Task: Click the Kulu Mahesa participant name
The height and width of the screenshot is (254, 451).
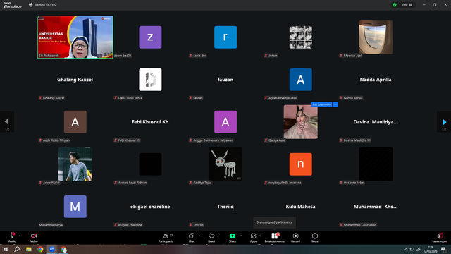Action: click(300, 207)
